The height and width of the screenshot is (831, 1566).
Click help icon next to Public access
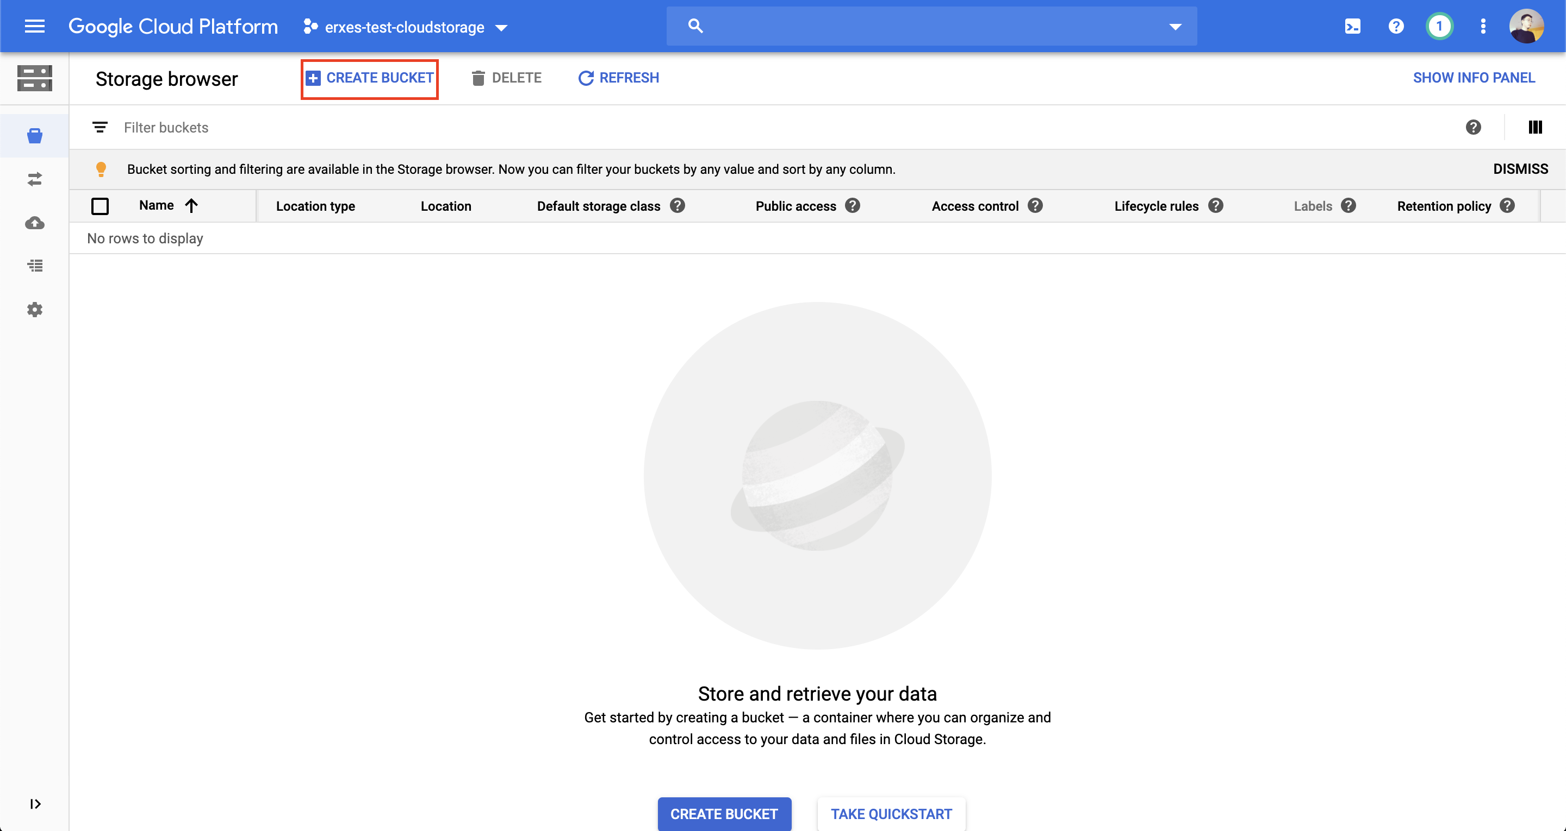point(853,206)
